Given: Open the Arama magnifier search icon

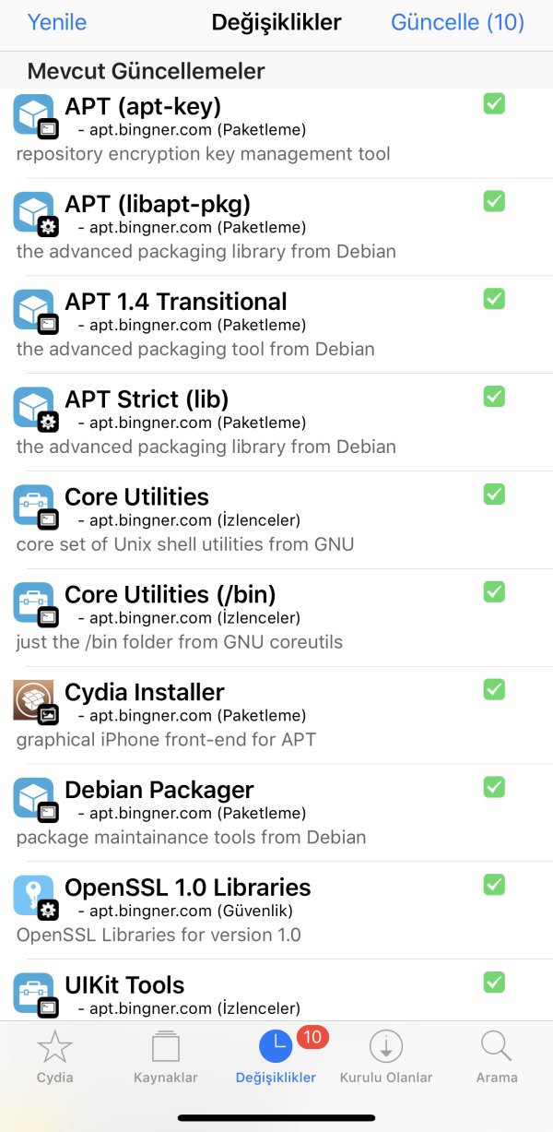Looking at the screenshot, I should [496, 1047].
